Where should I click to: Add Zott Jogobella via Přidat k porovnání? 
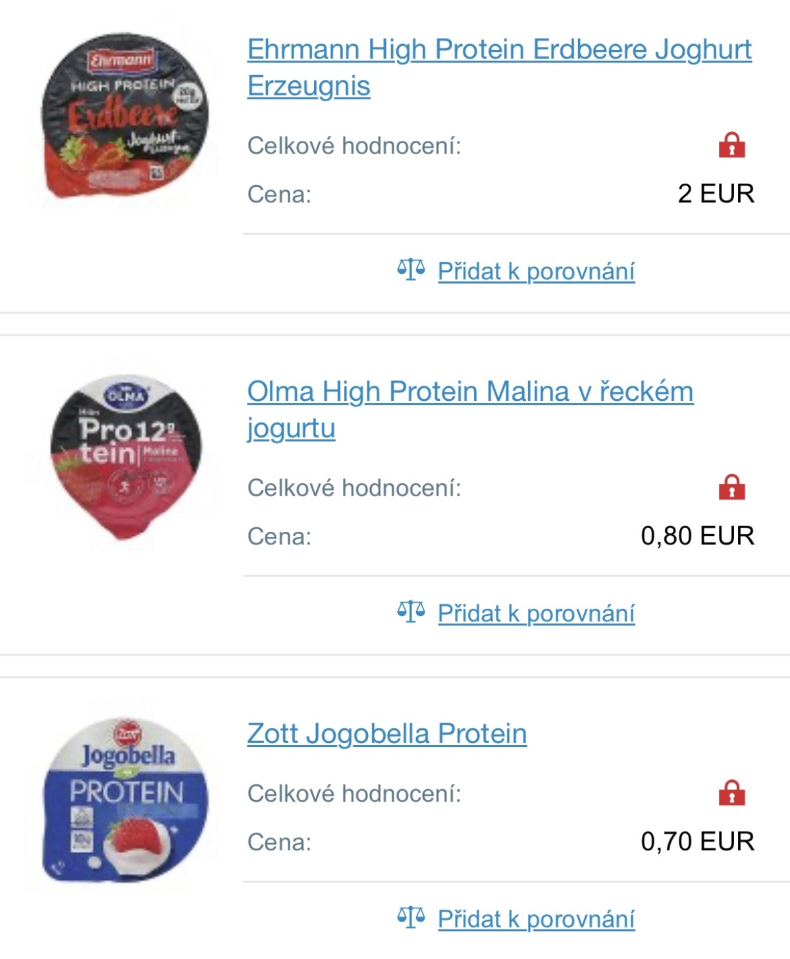536,919
